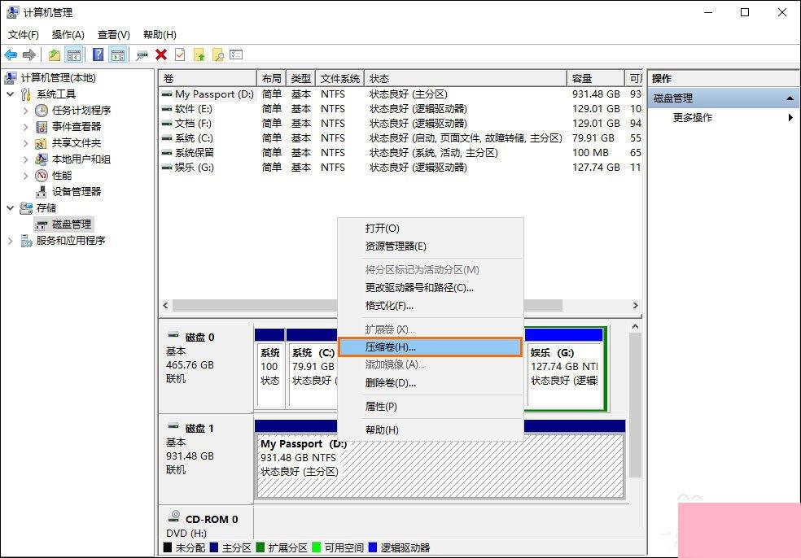
Task: Click the 存储 storage tree icon
Action: [26, 207]
